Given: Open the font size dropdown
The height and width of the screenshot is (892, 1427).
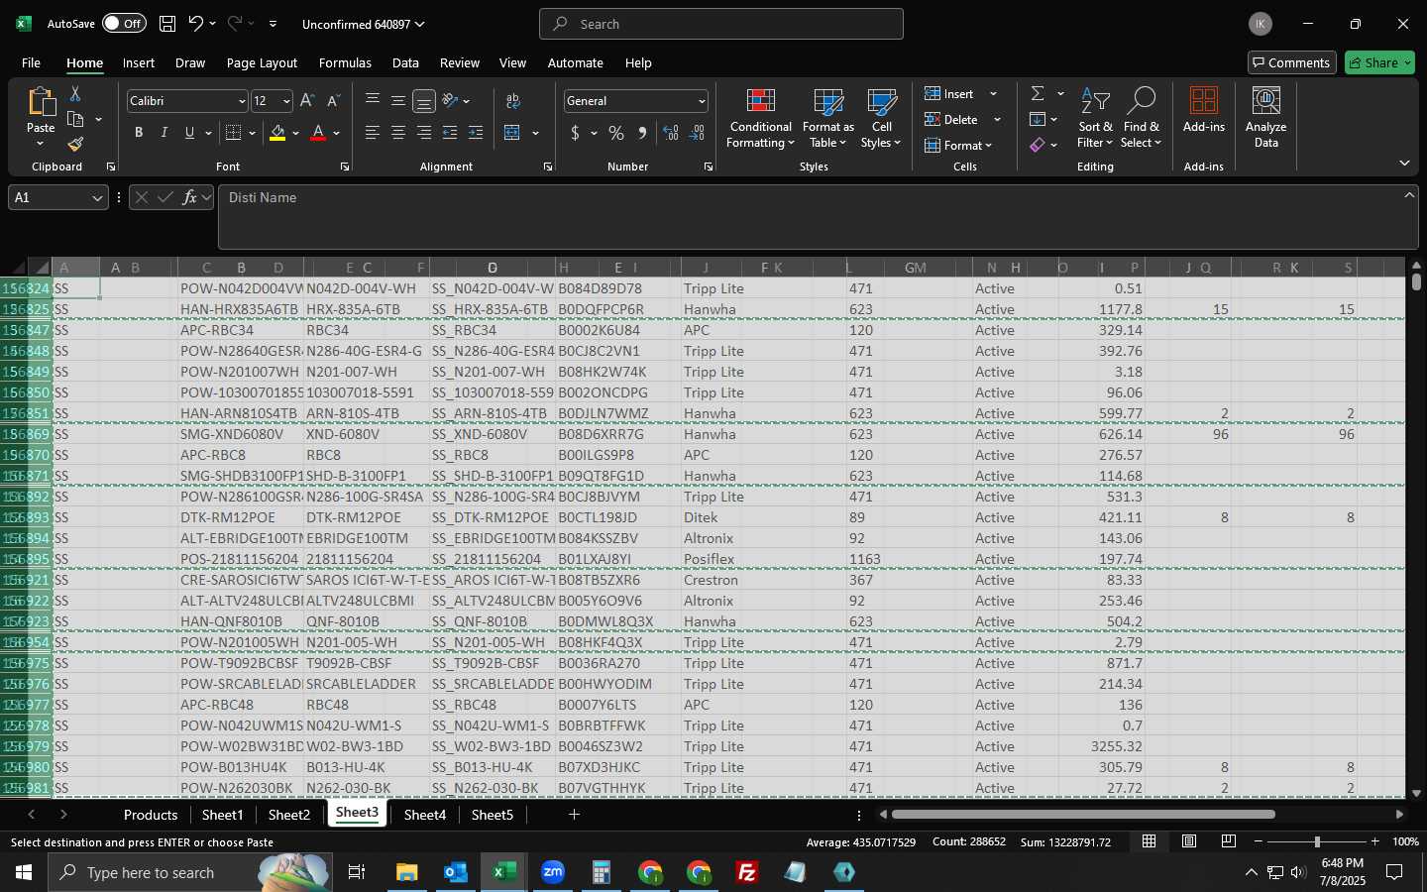Looking at the screenshot, I should pos(286,101).
